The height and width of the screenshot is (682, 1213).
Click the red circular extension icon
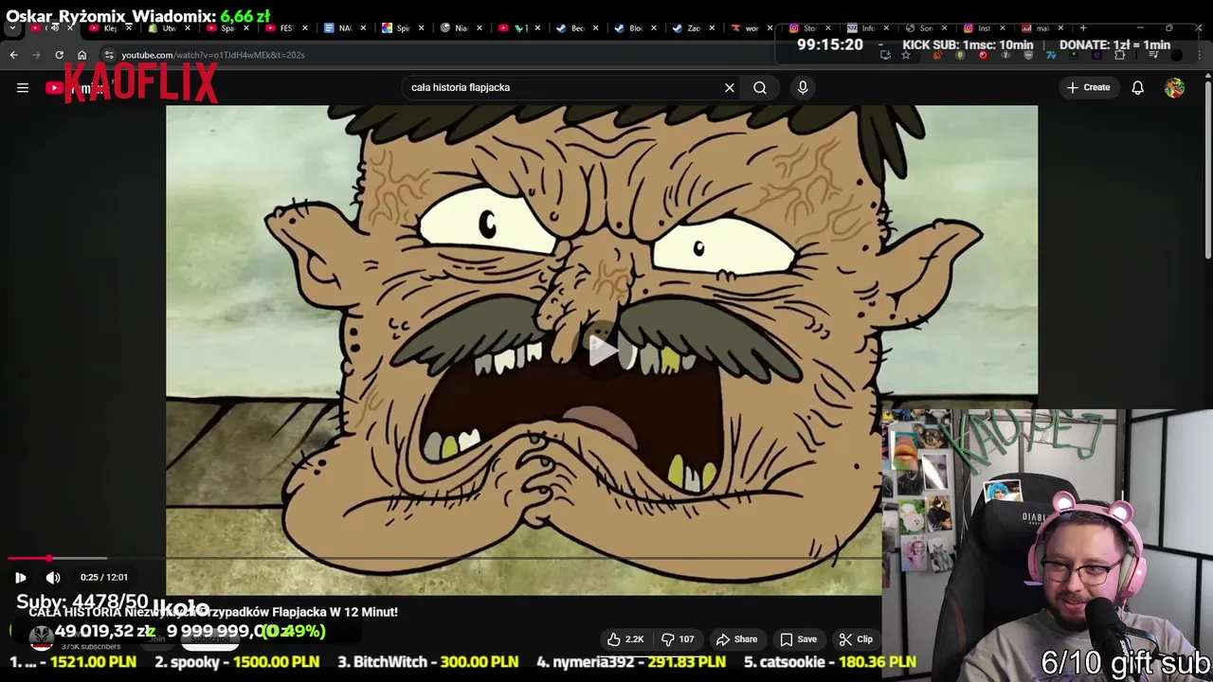tap(983, 55)
